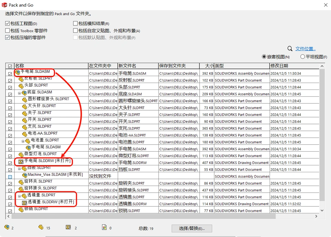Screen dimensions: 331x237
Task: Enable 包括 Toolbox 零部件 checkbox
Action: 7,30
